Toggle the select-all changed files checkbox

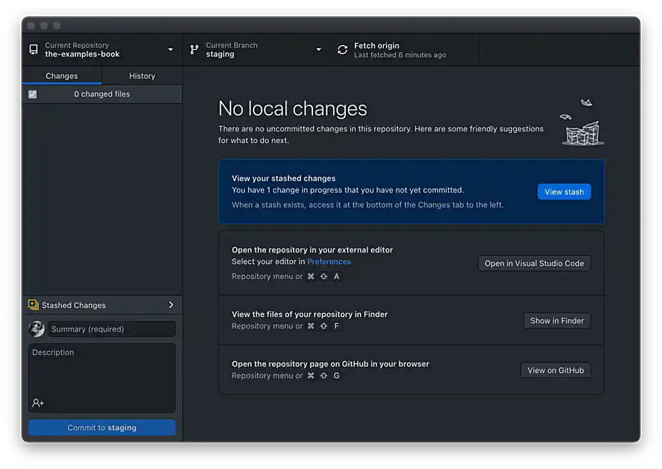pos(32,94)
